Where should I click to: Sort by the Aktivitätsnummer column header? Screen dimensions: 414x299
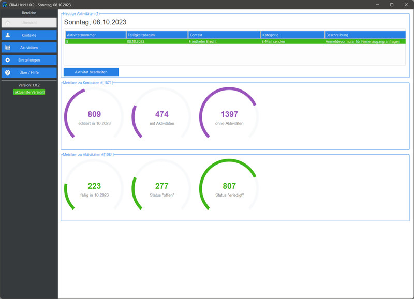point(96,35)
